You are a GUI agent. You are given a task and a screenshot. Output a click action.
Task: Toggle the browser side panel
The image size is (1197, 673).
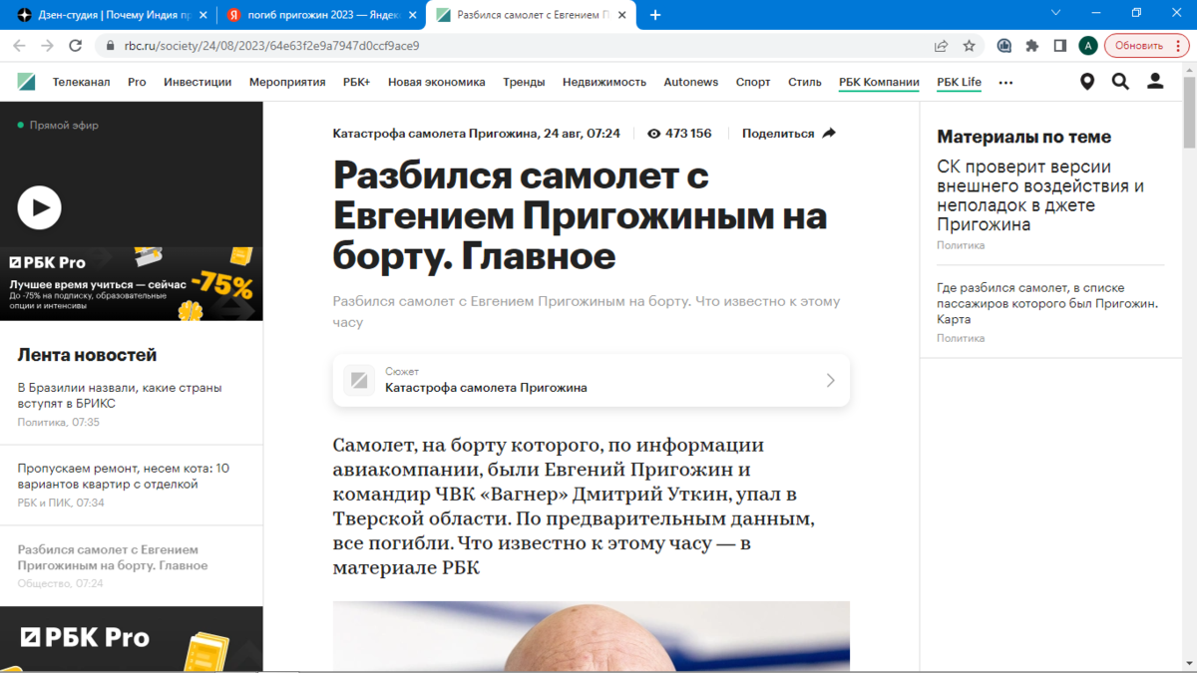tap(1060, 46)
